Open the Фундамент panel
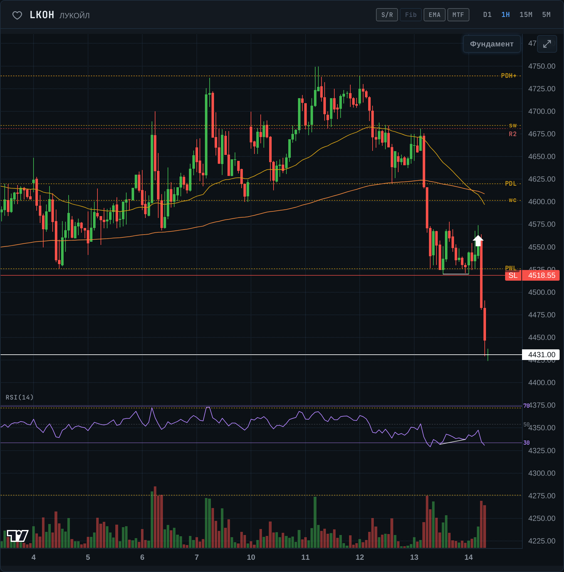This screenshot has width=564, height=572. coord(492,44)
